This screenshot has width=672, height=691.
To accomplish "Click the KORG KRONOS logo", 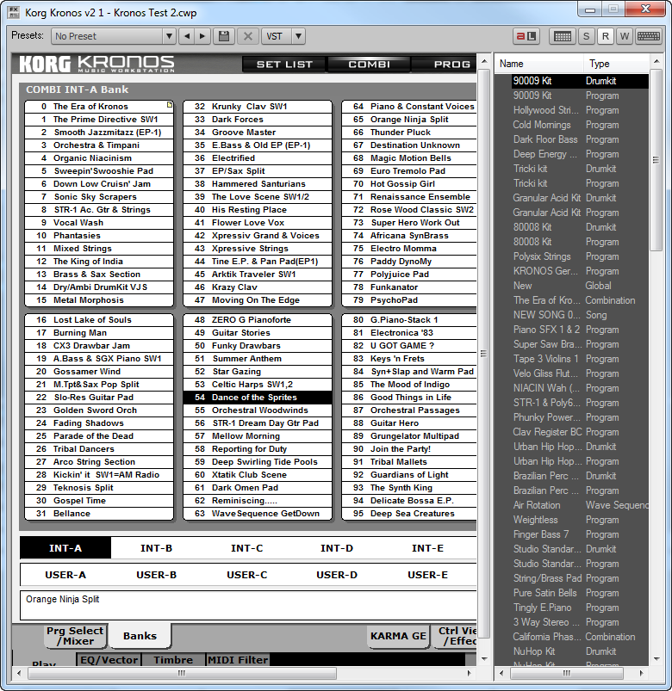I will pyautogui.click(x=97, y=64).
